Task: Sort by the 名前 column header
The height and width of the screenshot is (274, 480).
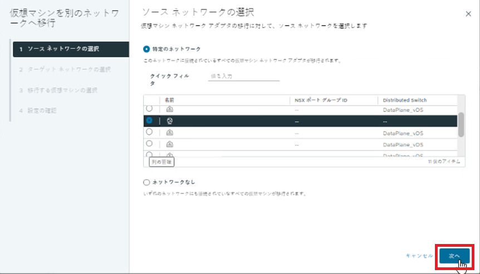Action: click(x=170, y=100)
